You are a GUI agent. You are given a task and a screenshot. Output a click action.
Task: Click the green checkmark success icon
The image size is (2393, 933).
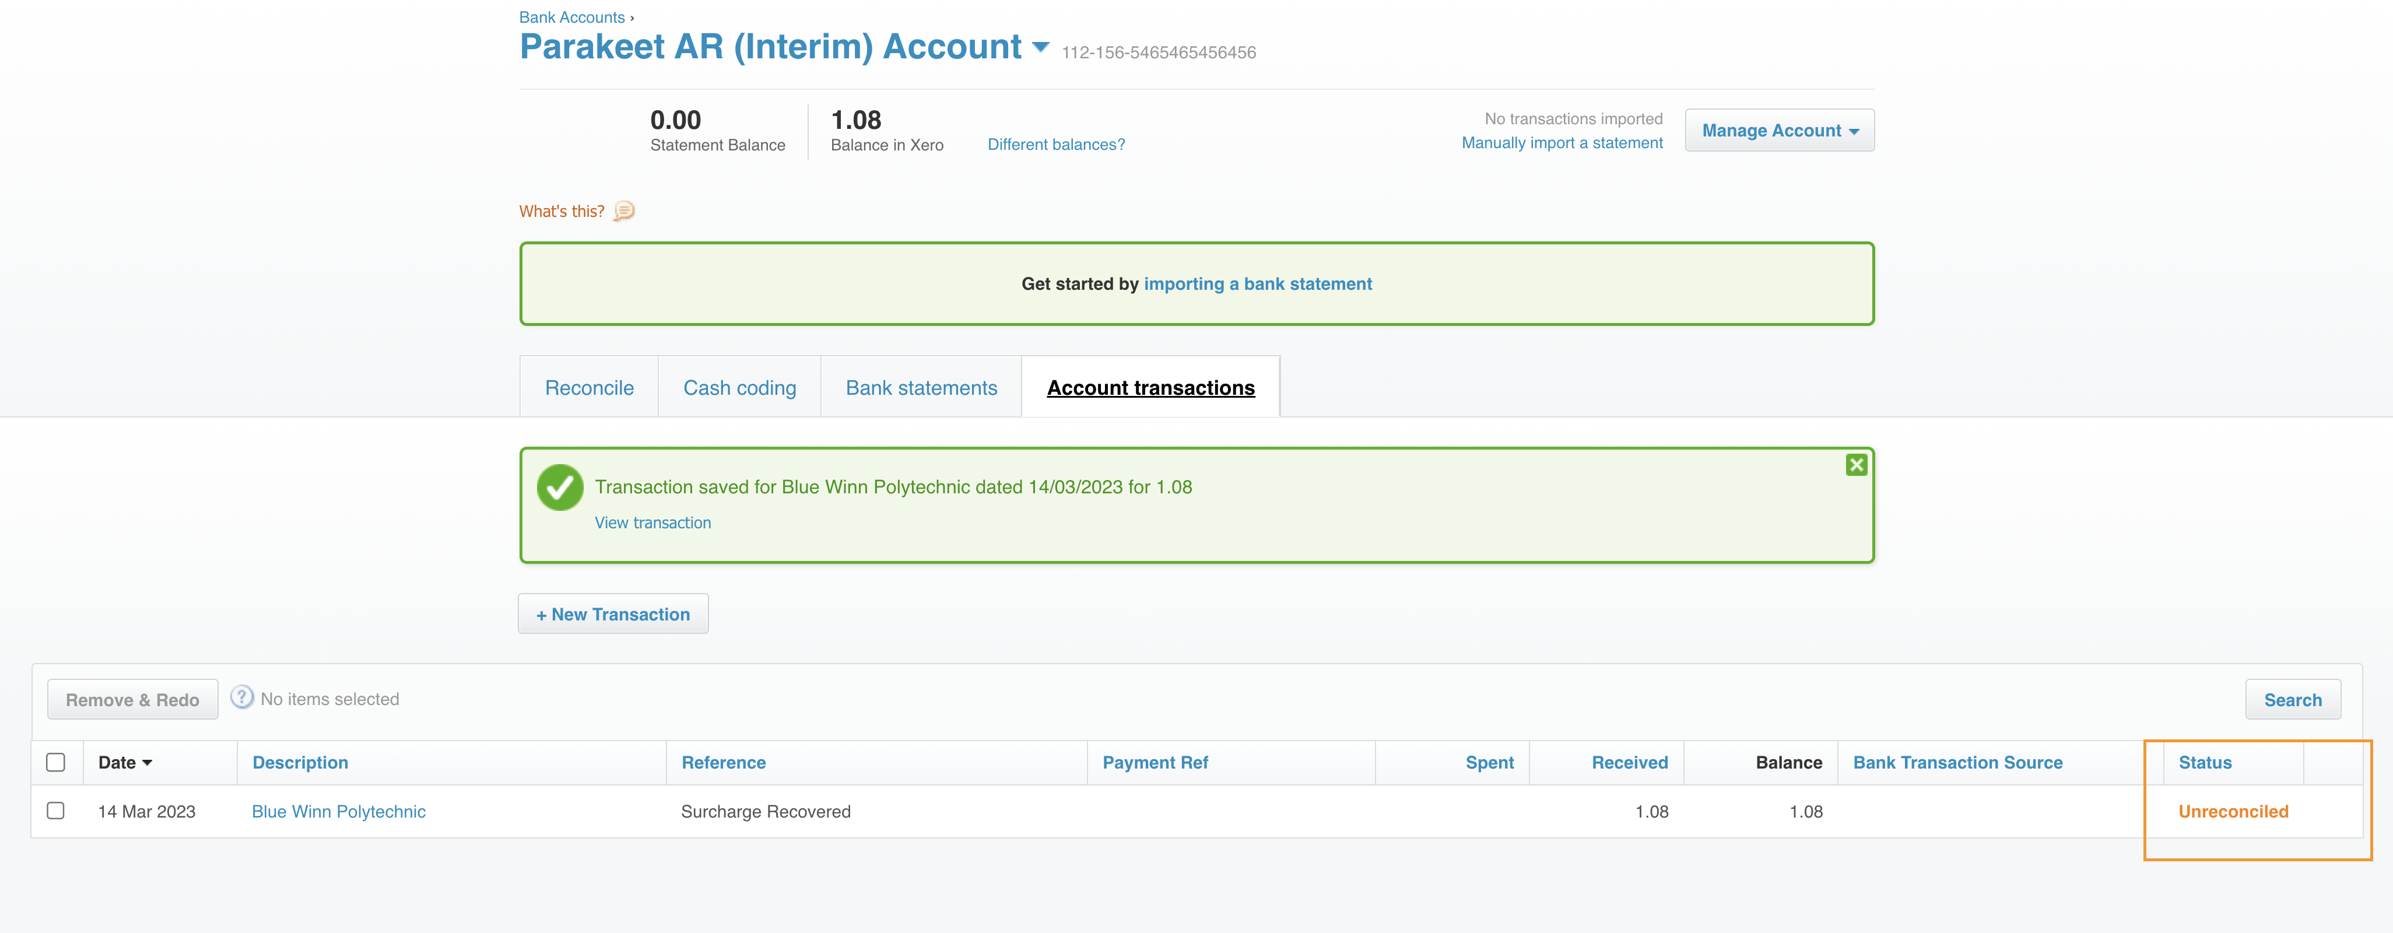click(560, 488)
